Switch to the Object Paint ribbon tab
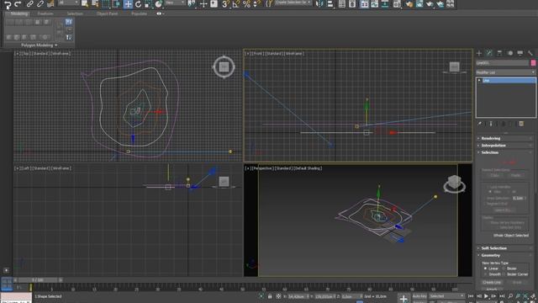 coord(107,13)
